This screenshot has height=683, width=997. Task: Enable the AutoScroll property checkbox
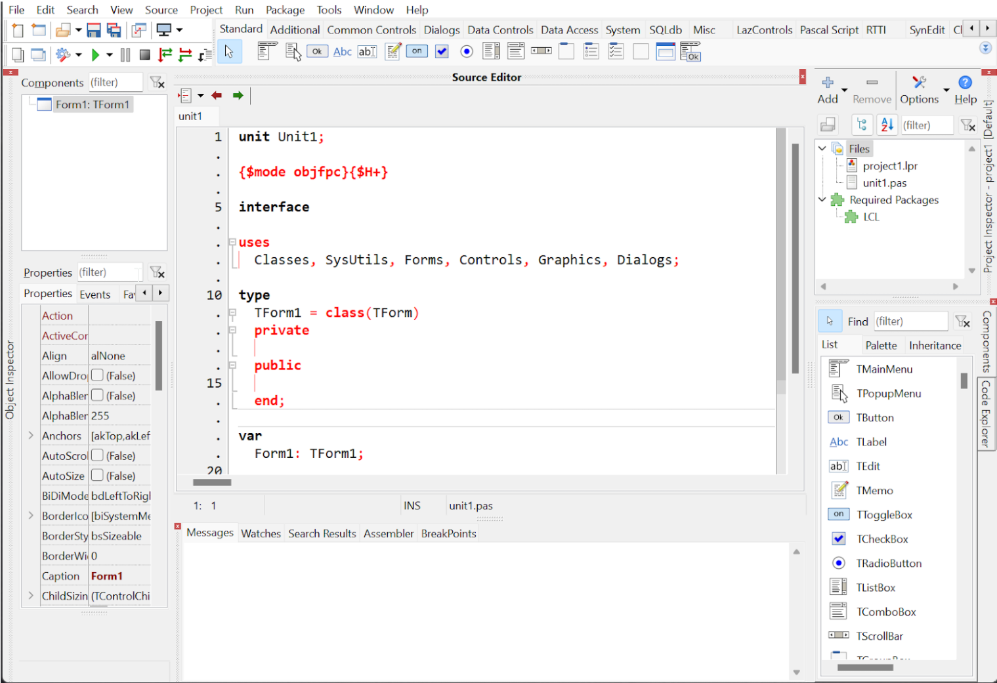coord(97,455)
